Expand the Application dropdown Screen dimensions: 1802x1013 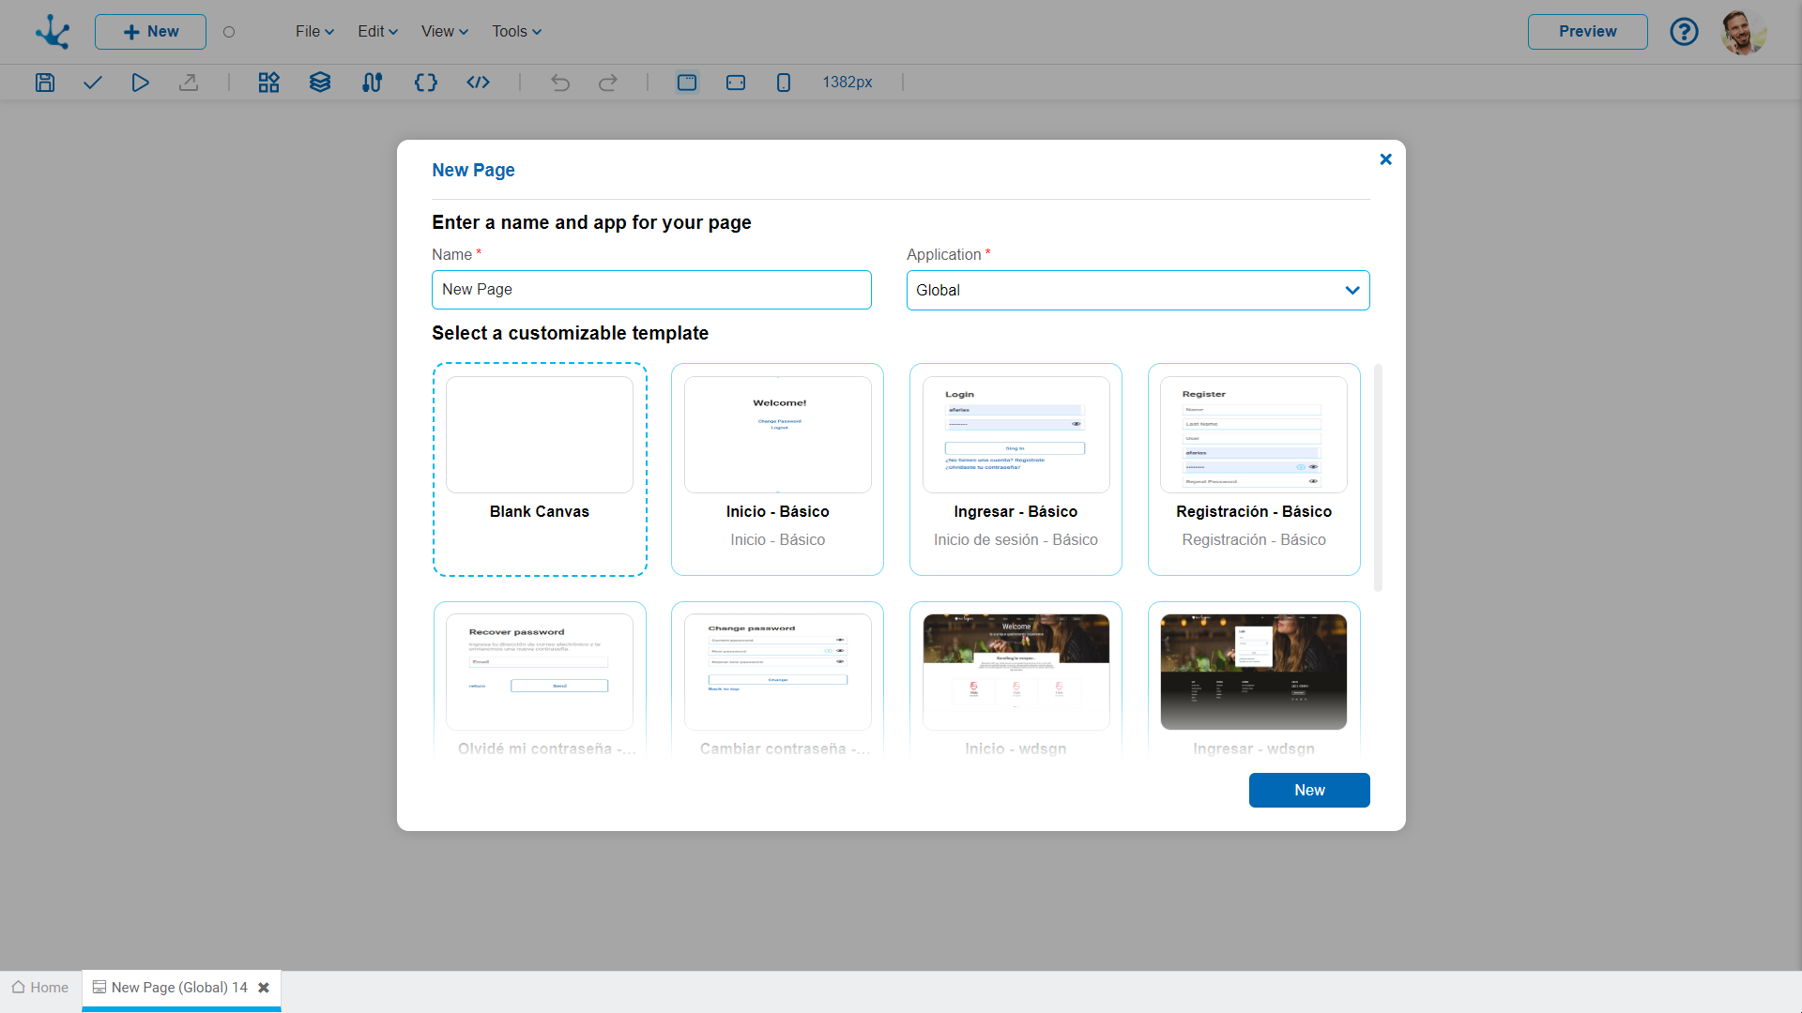1138,291
